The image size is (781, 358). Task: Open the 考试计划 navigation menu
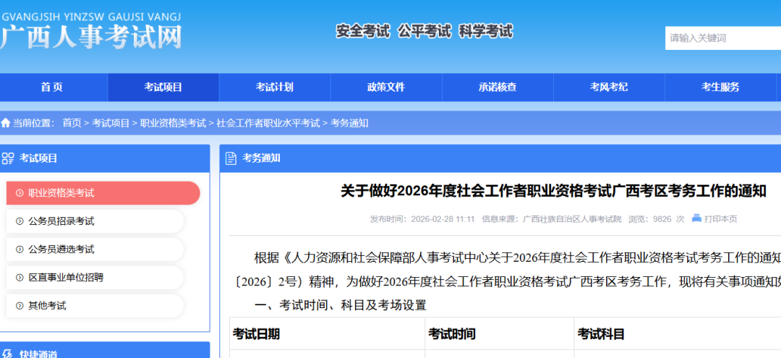coord(274,88)
